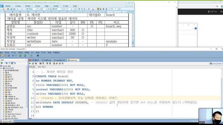Open 보기 menu in SQL Developer
223x125 pixels.
click(x=14, y=52)
